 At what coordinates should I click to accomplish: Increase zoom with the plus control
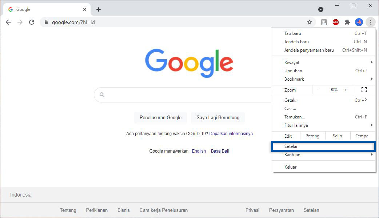pos(345,89)
